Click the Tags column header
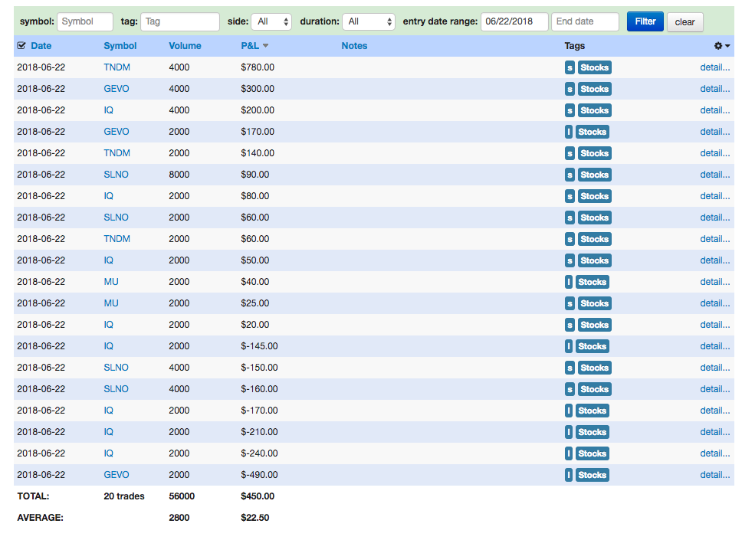 point(574,46)
